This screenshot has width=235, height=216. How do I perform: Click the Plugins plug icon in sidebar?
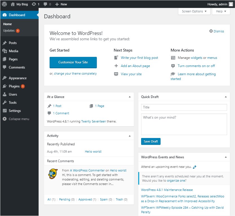tap(5, 86)
